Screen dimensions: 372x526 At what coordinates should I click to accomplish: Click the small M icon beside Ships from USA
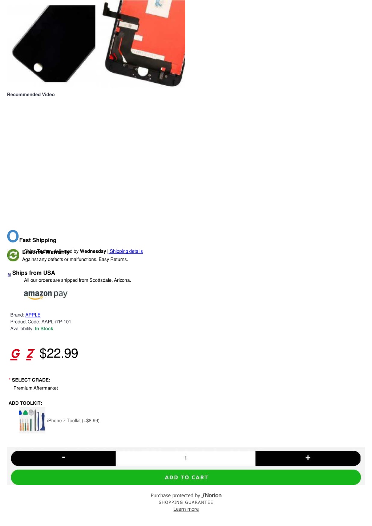pyautogui.click(x=9, y=275)
